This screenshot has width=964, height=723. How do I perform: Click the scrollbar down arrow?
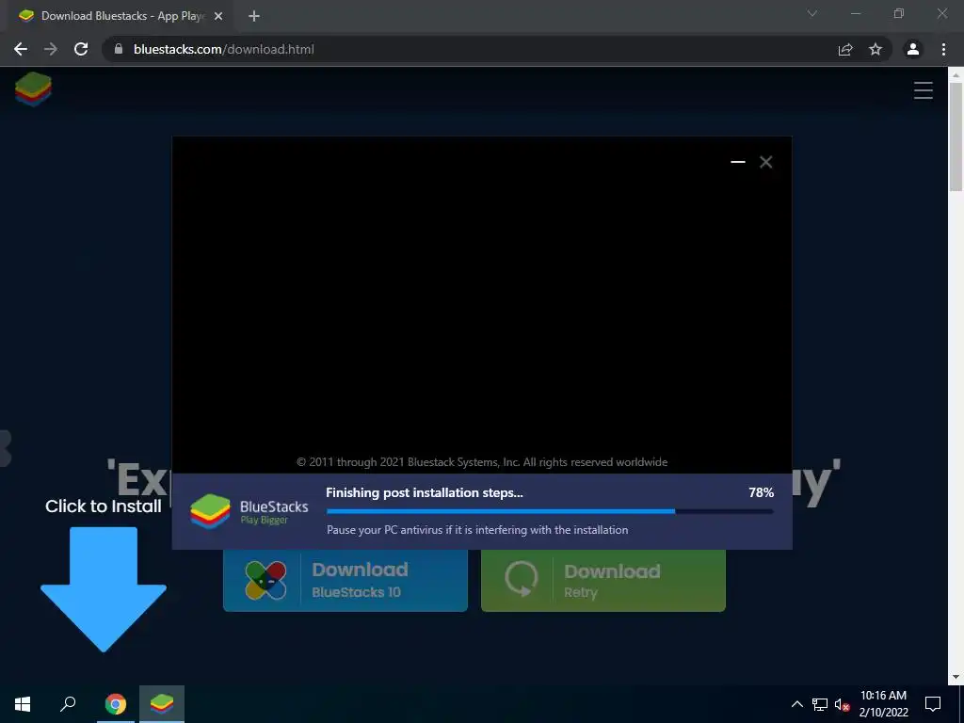tap(956, 677)
